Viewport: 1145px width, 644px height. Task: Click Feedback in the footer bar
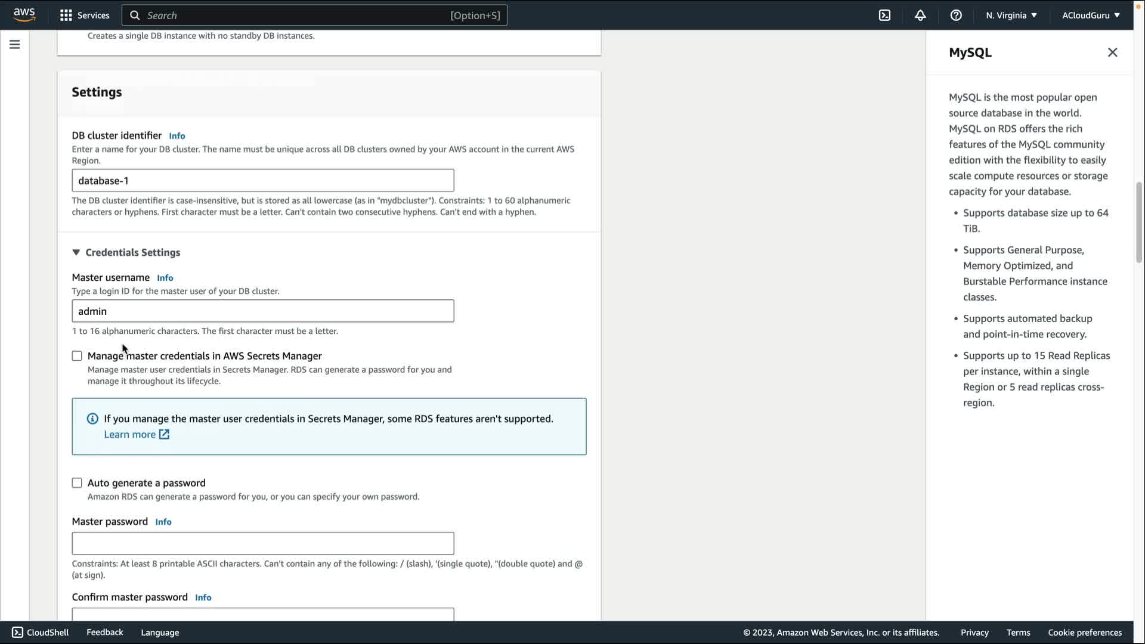tap(104, 632)
